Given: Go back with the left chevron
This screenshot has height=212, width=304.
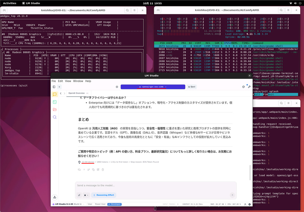Looking at the screenshot, I should coord(61,93).
